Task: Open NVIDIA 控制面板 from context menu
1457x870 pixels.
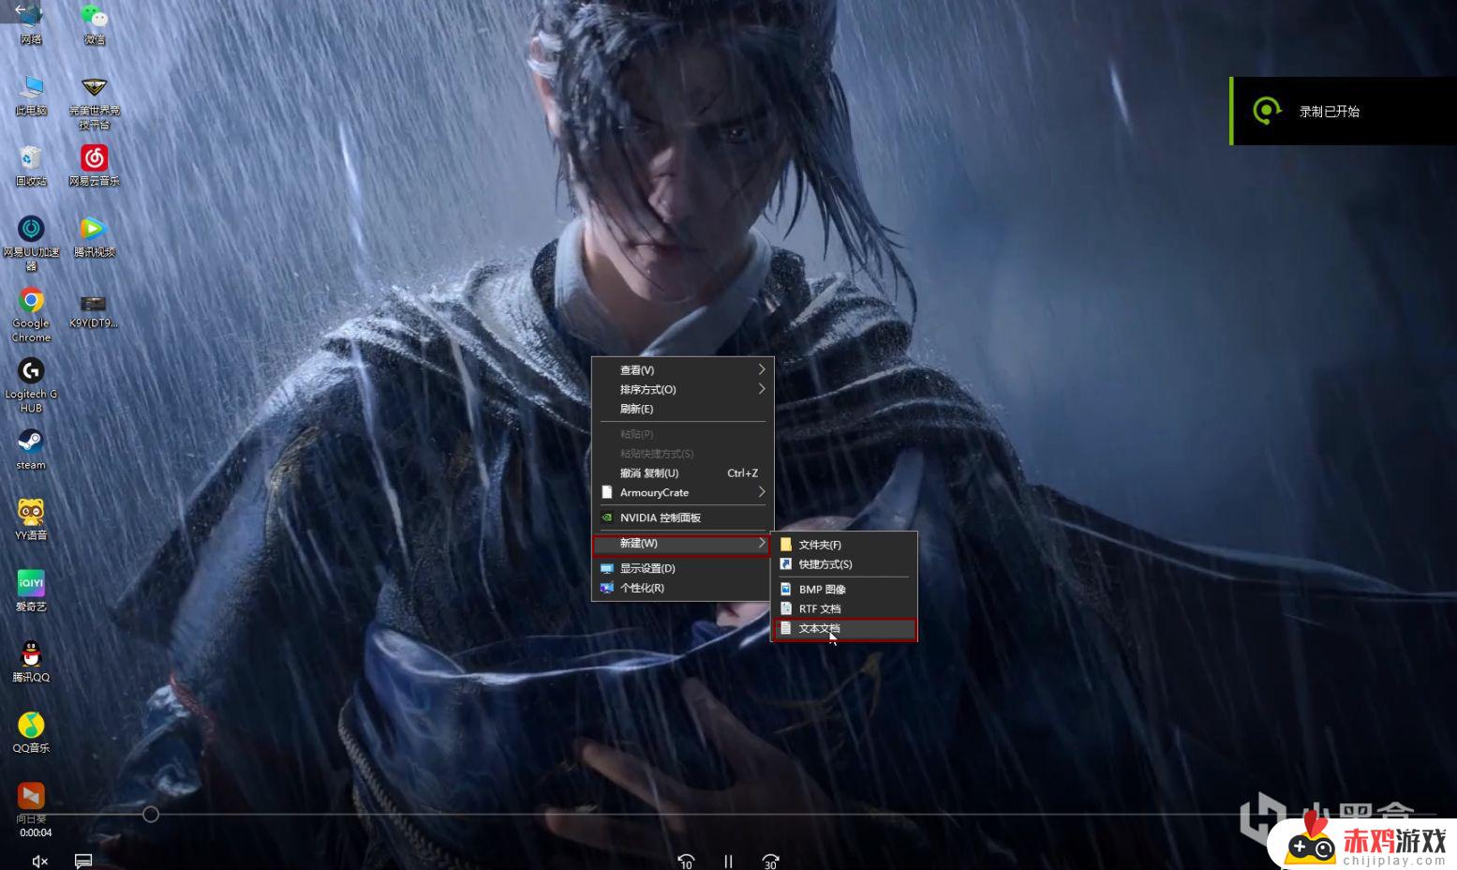Action: (x=682, y=517)
